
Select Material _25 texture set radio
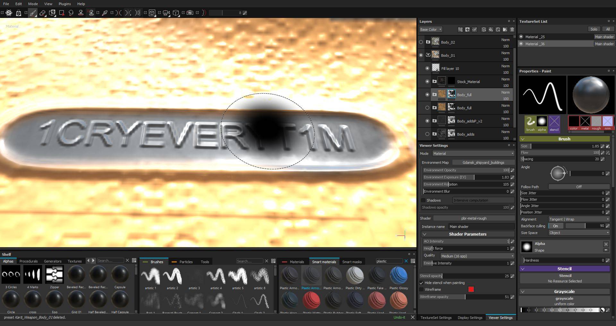[x=521, y=37]
